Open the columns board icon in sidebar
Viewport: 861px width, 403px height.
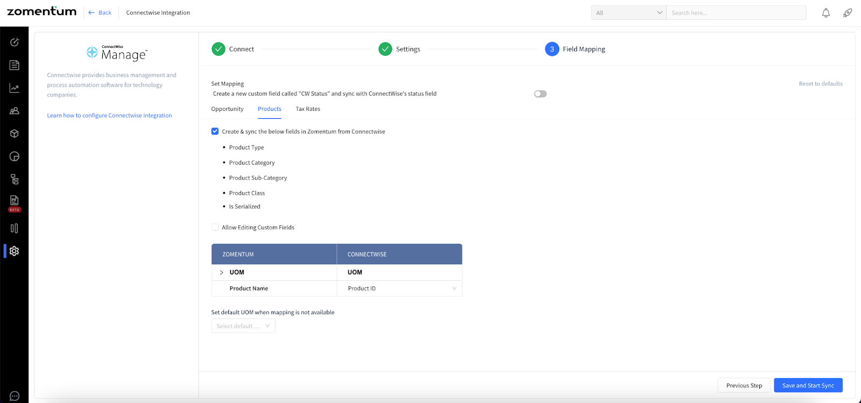click(x=15, y=228)
